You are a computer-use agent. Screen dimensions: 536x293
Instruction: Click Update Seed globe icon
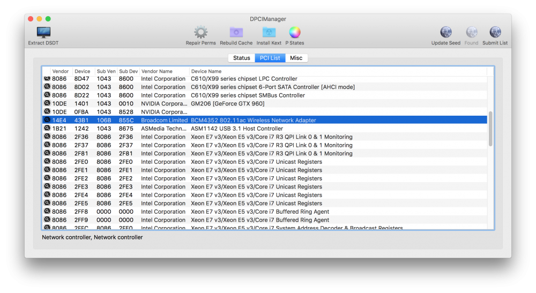click(446, 33)
